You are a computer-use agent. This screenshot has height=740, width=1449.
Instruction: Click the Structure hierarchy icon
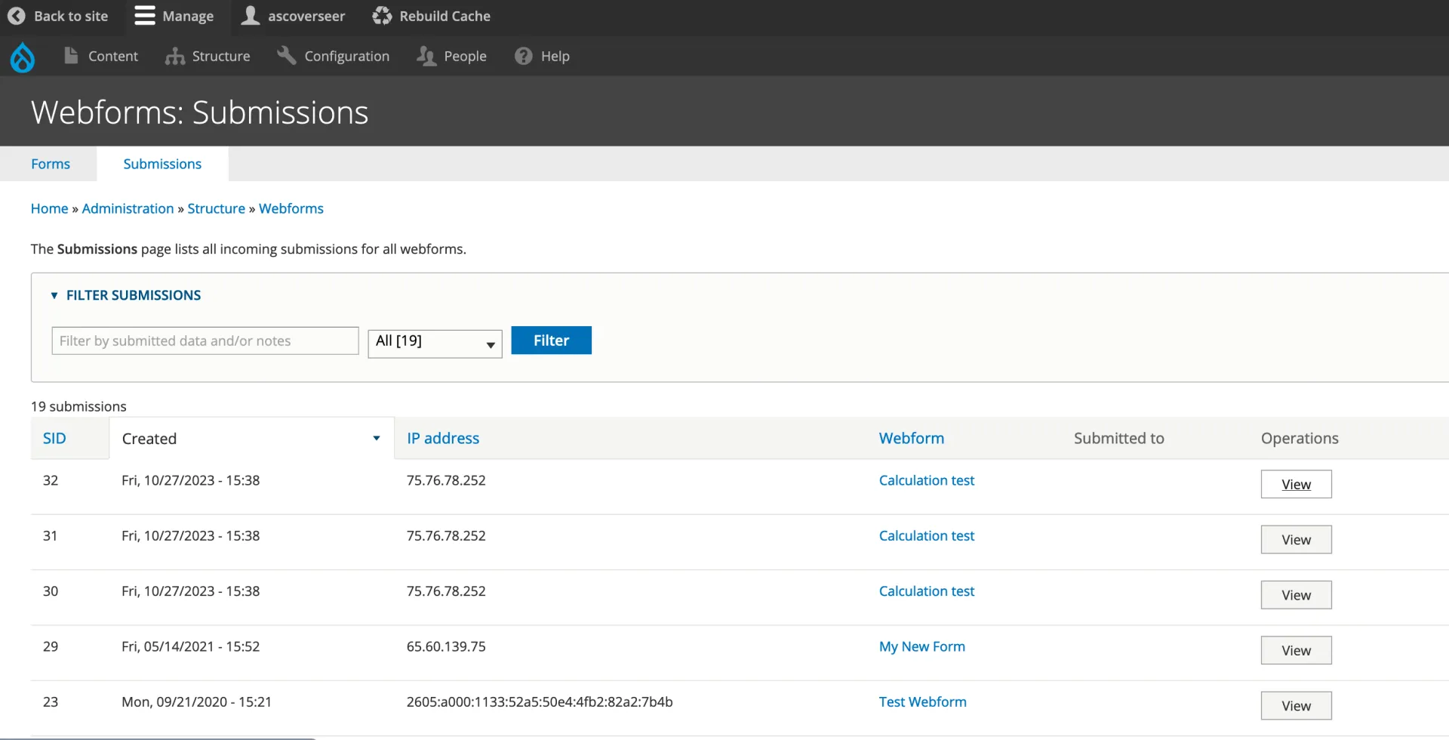coord(175,56)
